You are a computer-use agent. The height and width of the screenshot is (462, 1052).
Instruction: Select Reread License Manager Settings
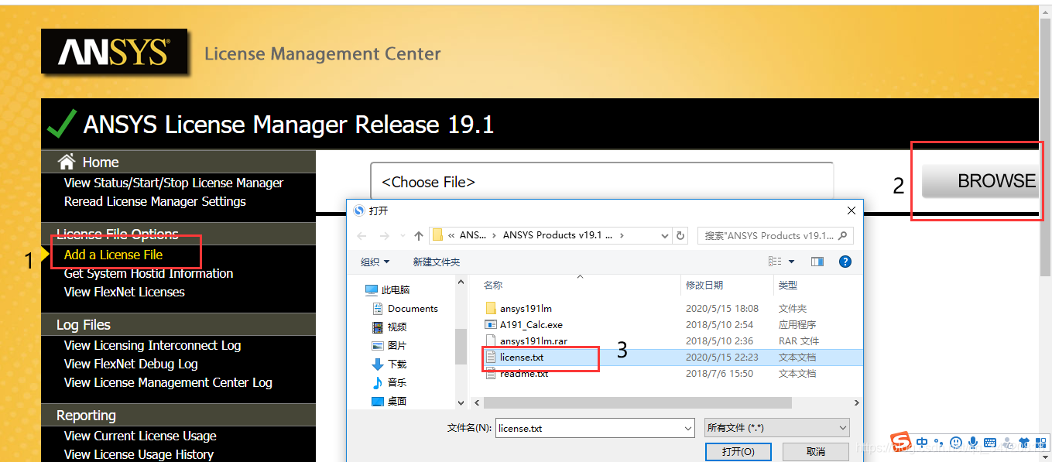point(155,202)
